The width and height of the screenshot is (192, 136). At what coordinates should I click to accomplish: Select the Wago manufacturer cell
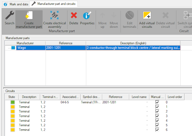coord(31,48)
